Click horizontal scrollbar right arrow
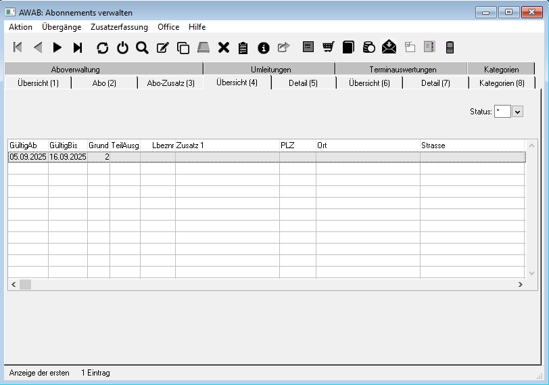This screenshot has width=549, height=385. coord(520,285)
